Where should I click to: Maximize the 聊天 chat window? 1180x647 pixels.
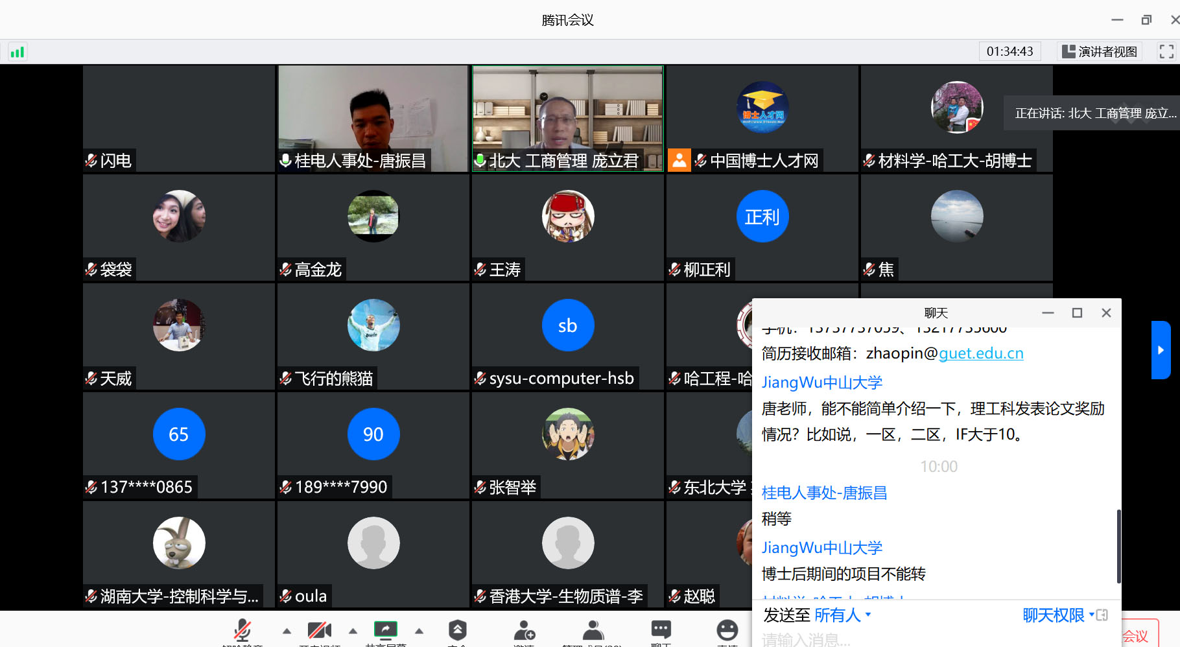pos(1077,312)
